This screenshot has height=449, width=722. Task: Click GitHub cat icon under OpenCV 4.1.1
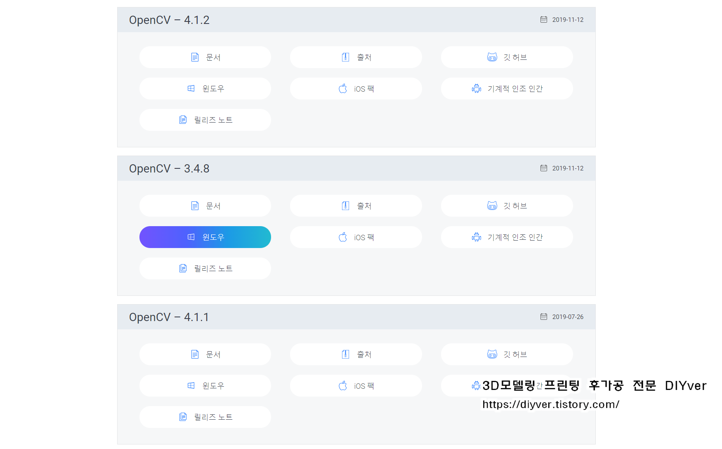click(x=492, y=354)
